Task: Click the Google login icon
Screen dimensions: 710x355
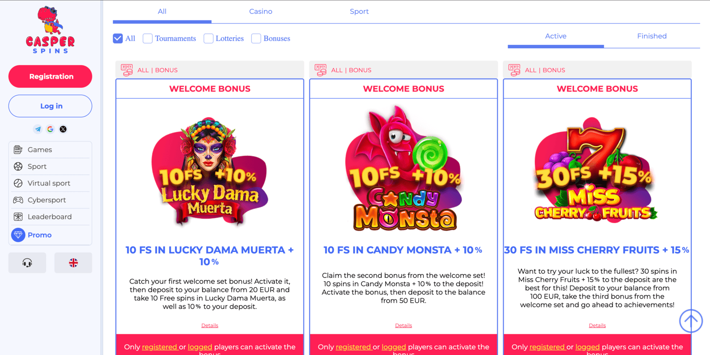Action: (x=50, y=129)
